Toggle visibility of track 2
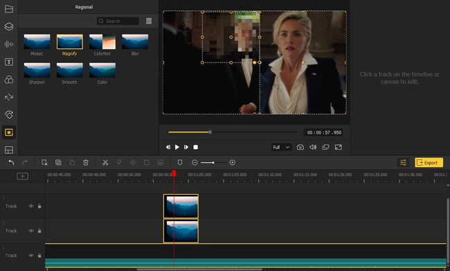The width and height of the screenshot is (450, 271). [x=31, y=231]
